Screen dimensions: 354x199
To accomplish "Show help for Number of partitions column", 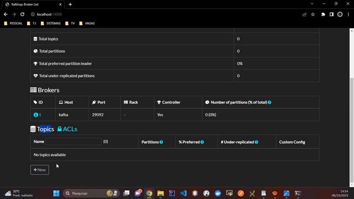I will tap(269, 102).
